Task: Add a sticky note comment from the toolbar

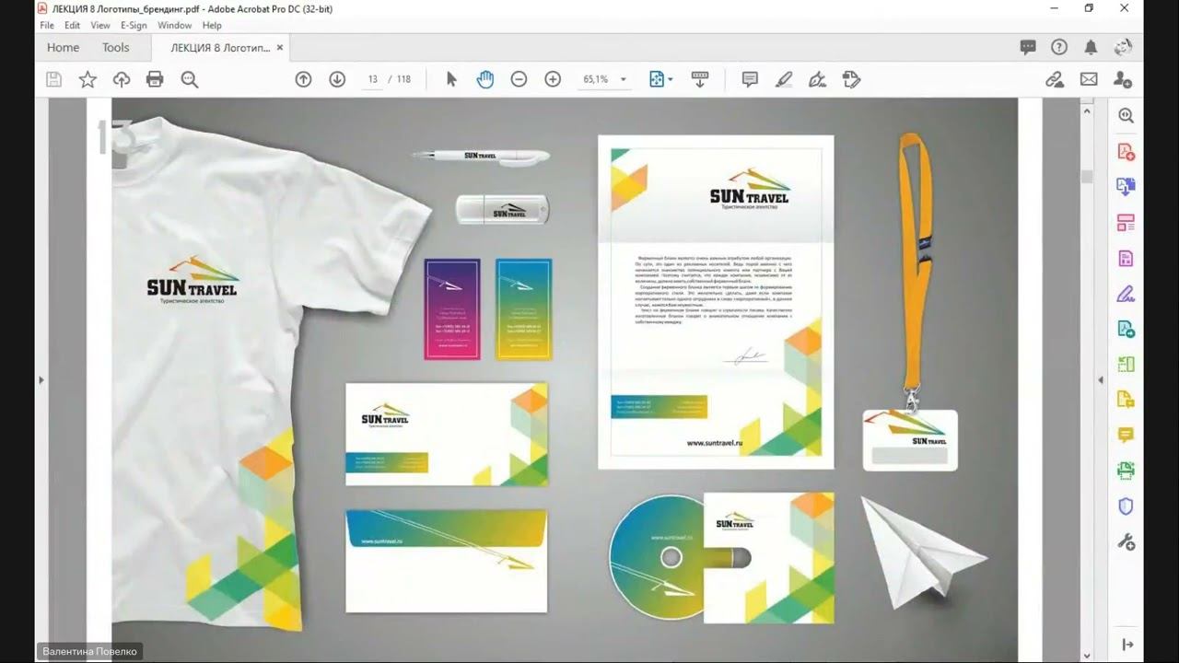Action: 750,79
